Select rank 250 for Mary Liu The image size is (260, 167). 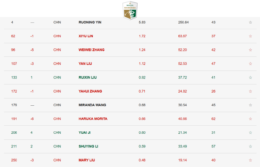pyautogui.click(x=14, y=160)
